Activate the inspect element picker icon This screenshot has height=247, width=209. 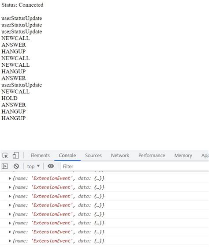point(5,156)
